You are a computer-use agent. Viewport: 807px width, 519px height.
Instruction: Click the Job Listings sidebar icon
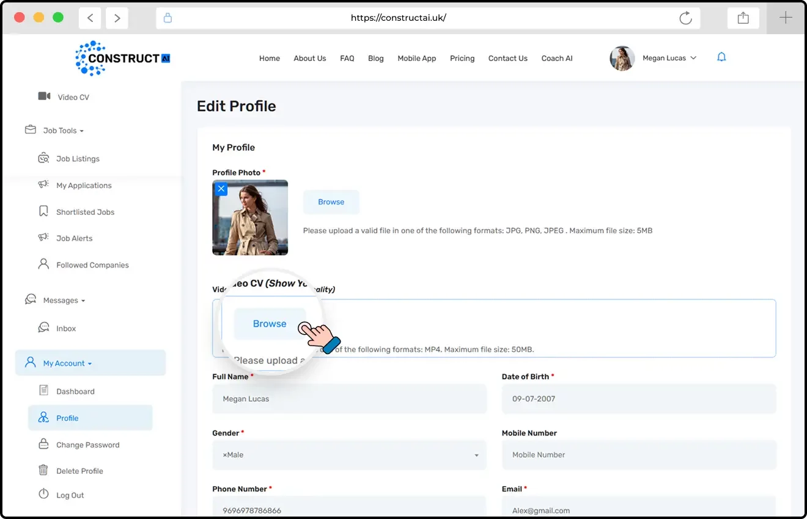43,159
